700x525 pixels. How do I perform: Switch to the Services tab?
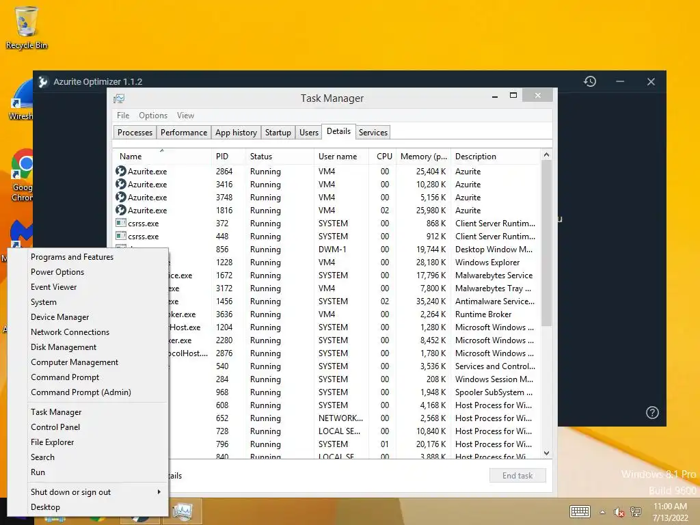click(x=373, y=133)
